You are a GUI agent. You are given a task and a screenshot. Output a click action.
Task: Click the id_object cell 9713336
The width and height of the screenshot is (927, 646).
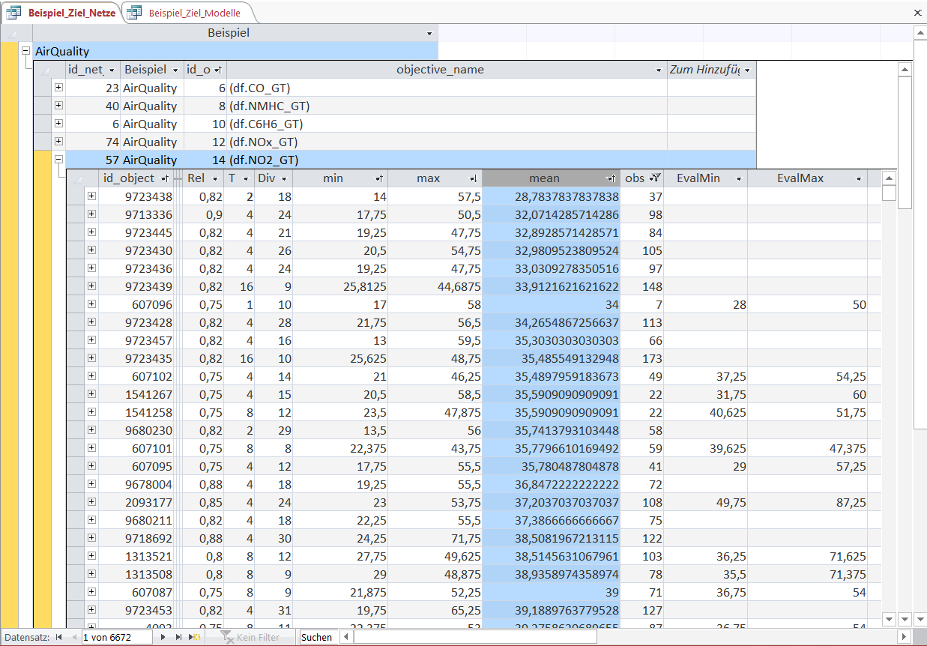click(136, 215)
